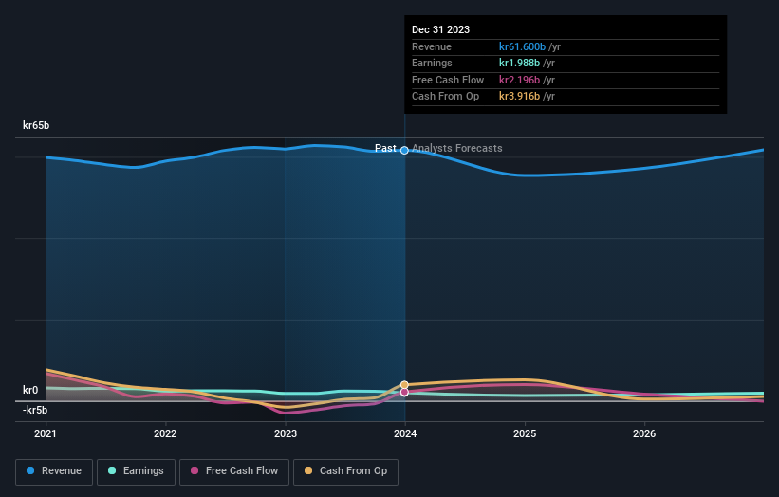Viewport: 779px width, 497px height.
Task: Toggle the Revenue series legend button
Action: click(54, 471)
